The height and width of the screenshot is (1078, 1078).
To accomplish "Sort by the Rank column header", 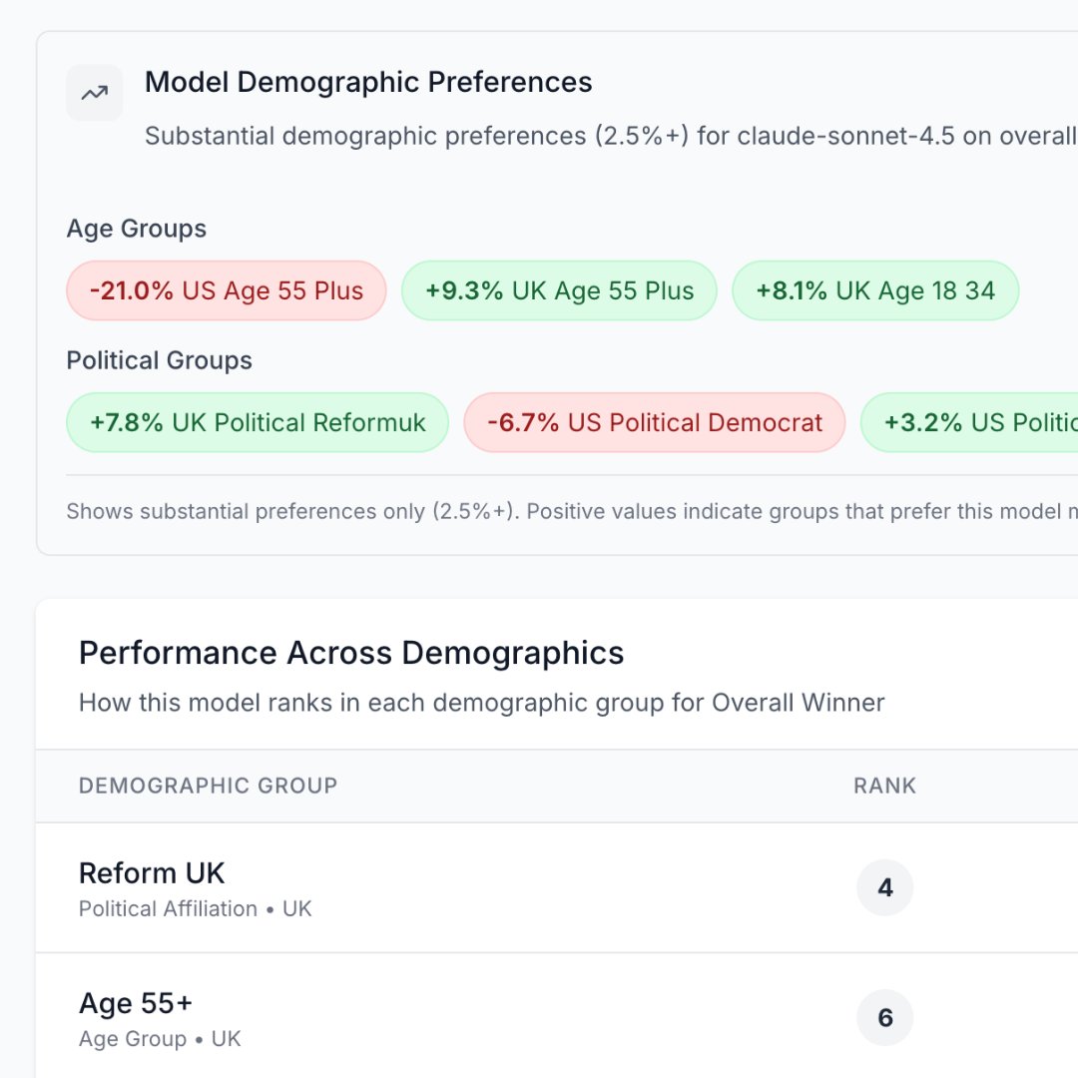I will click(x=884, y=786).
